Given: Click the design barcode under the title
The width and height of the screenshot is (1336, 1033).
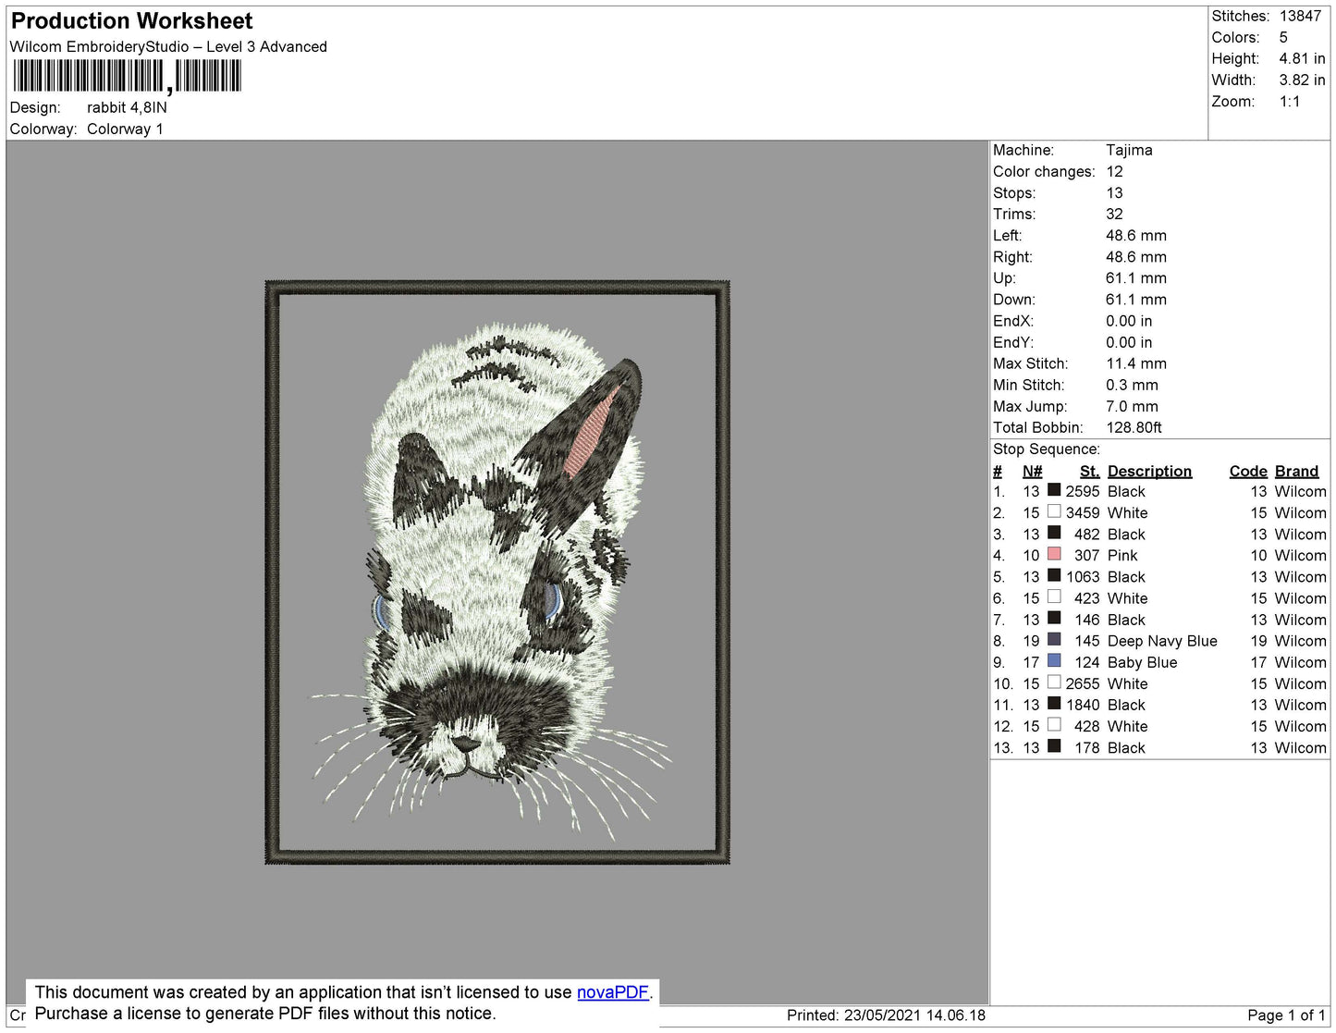Looking at the screenshot, I should tap(127, 76).
